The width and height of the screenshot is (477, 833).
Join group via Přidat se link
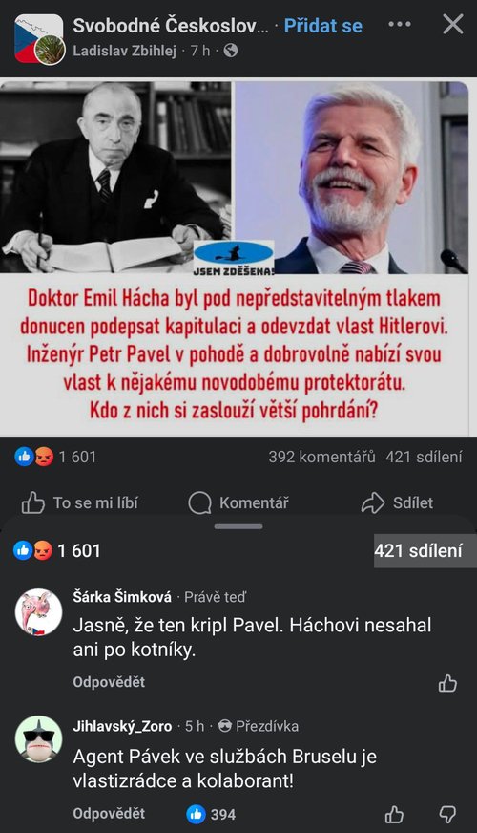point(323,26)
